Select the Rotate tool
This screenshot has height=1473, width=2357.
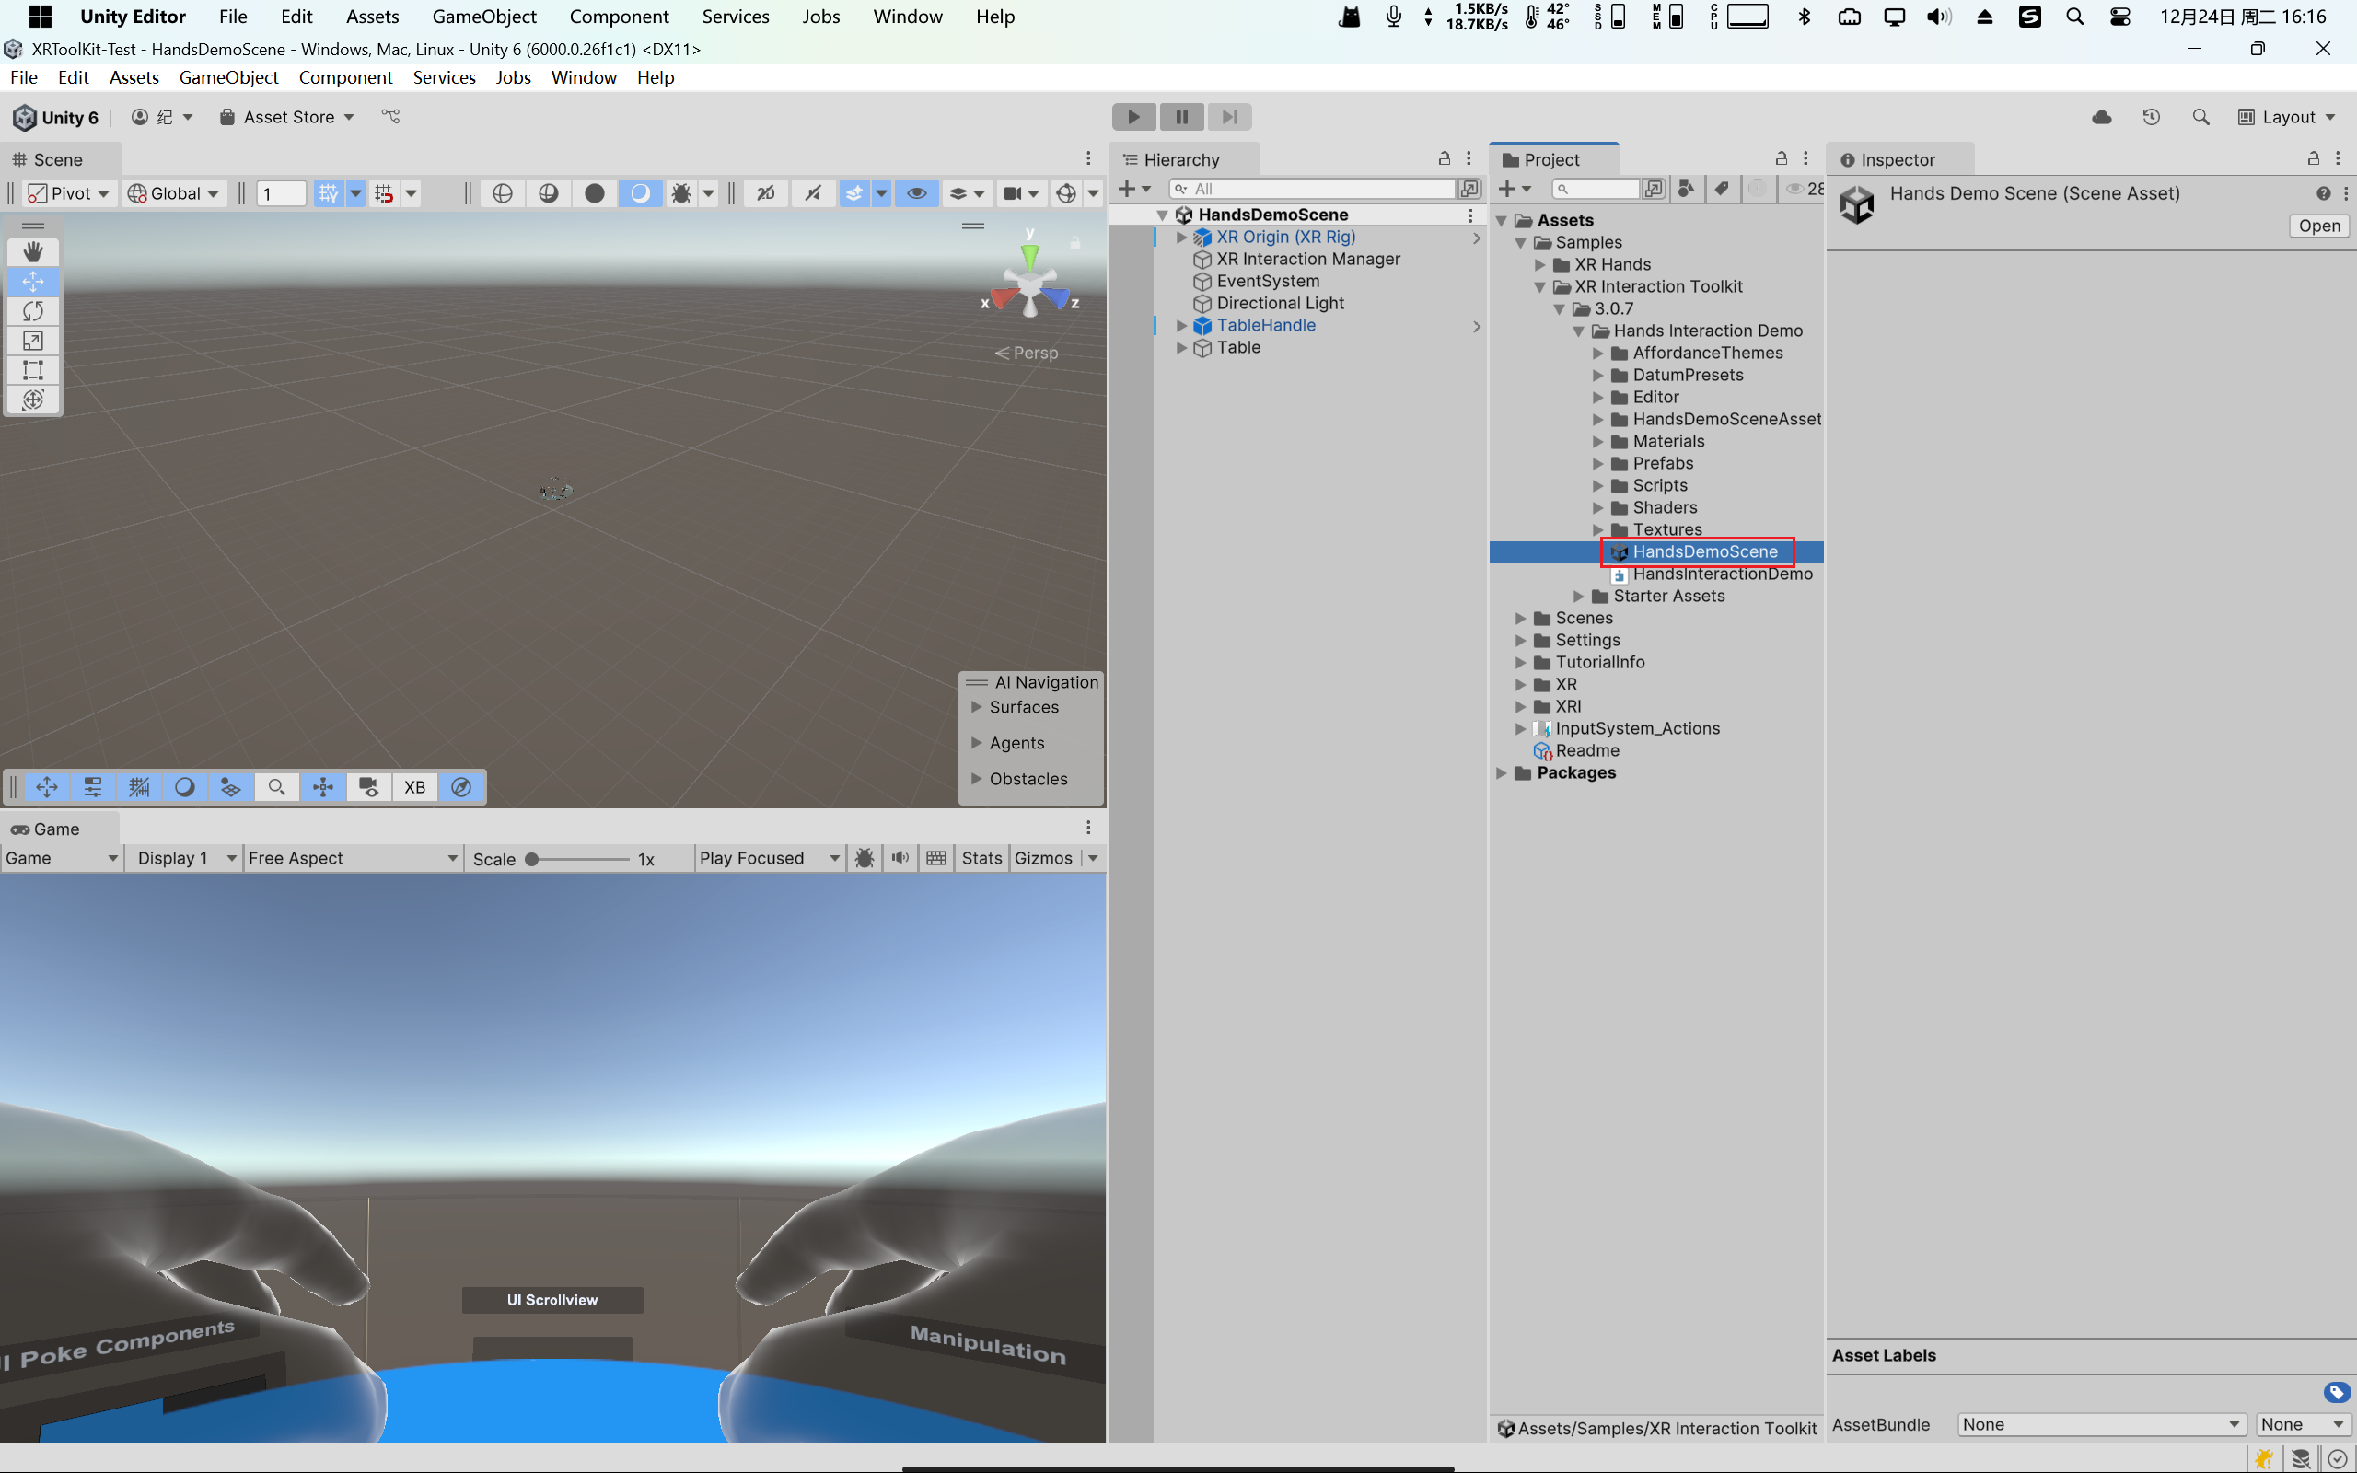coord(33,311)
